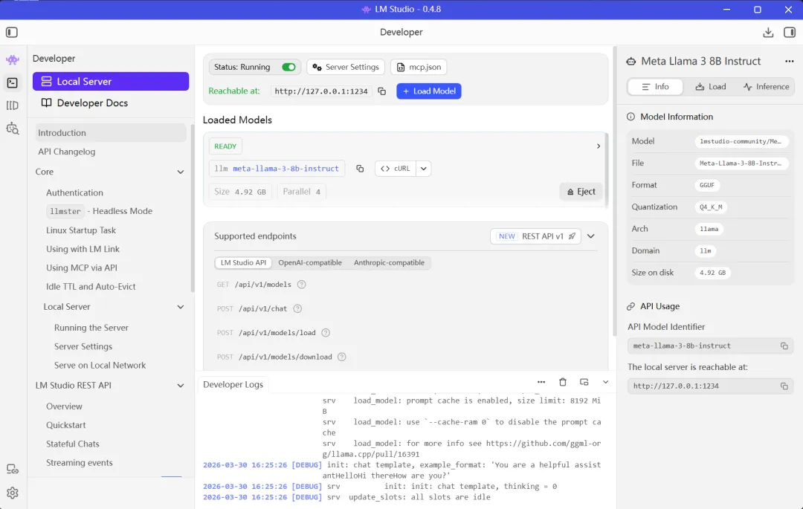Open the LM Link devices icon above settings gear

click(13, 469)
